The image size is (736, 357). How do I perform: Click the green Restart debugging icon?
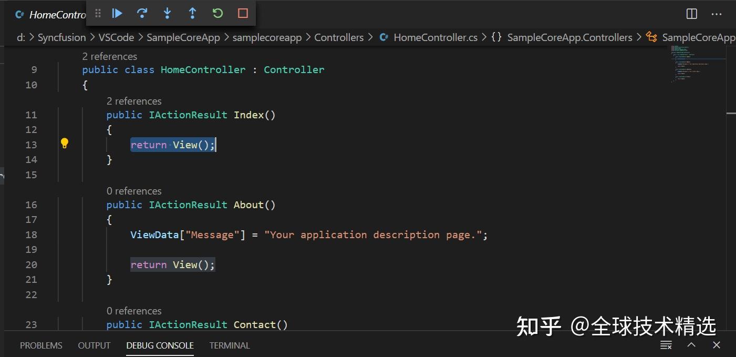pos(217,13)
